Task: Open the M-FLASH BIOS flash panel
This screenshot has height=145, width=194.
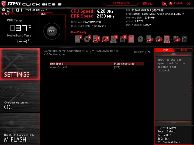Action: tap(20, 129)
